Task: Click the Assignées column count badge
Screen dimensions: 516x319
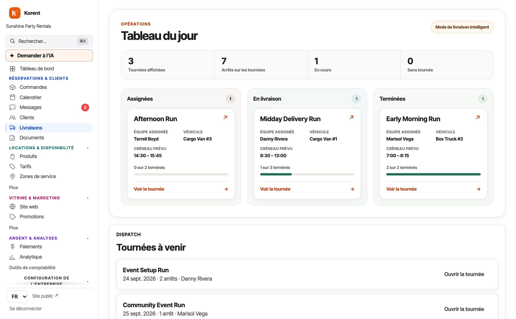Action: pos(231,99)
